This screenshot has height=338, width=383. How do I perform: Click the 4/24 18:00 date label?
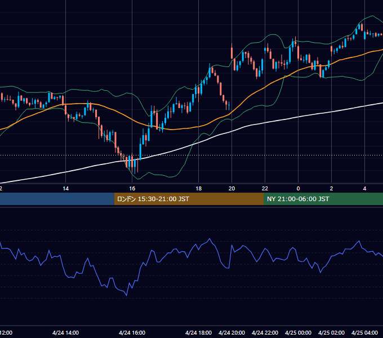pos(199,332)
